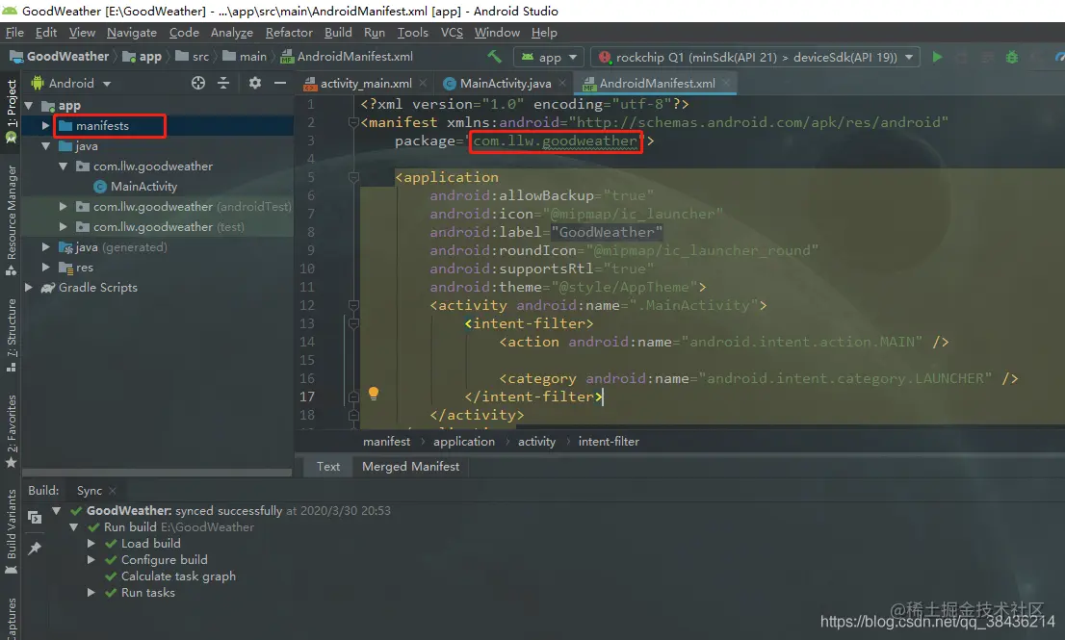Image resolution: width=1065 pixels, height=640 pixels.
Task: Expand the Configure build node
Action: pyautogui.click(x=91, y=560)
